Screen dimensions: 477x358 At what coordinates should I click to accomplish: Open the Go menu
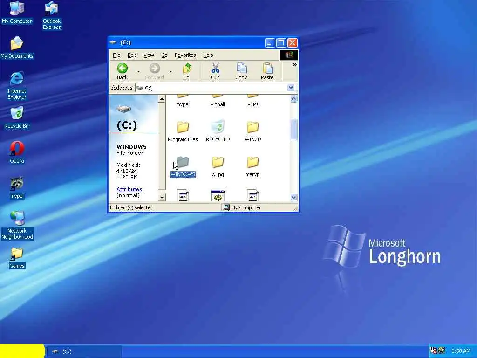(164, 55)
